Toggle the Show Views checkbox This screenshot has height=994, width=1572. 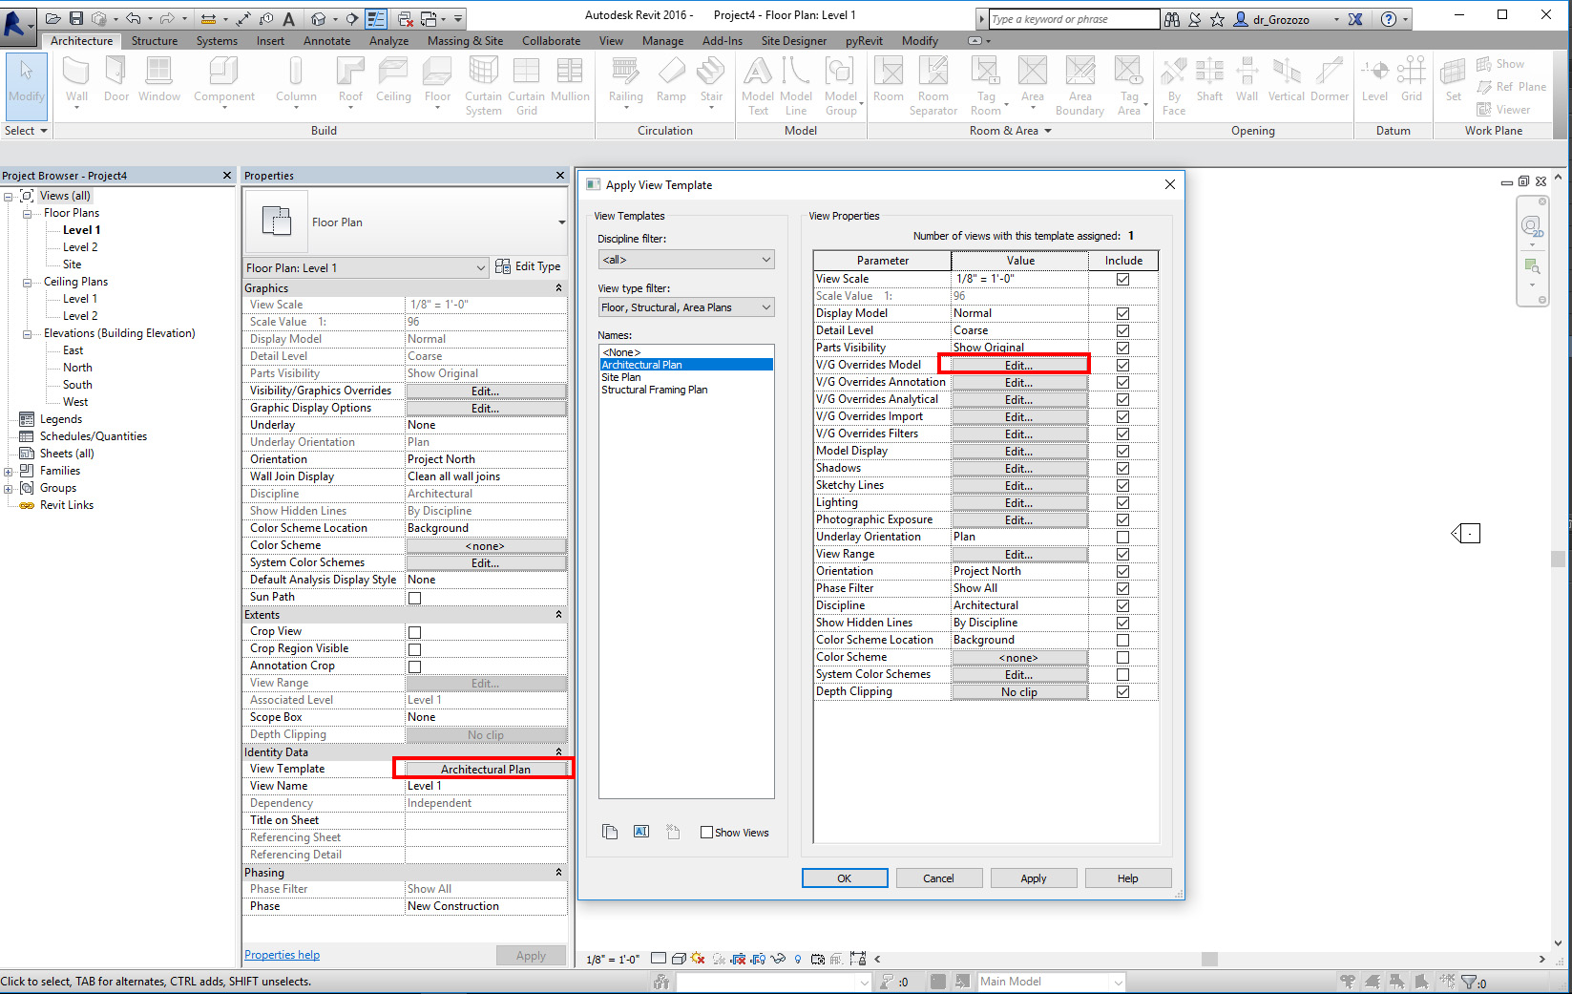[706, 833]
